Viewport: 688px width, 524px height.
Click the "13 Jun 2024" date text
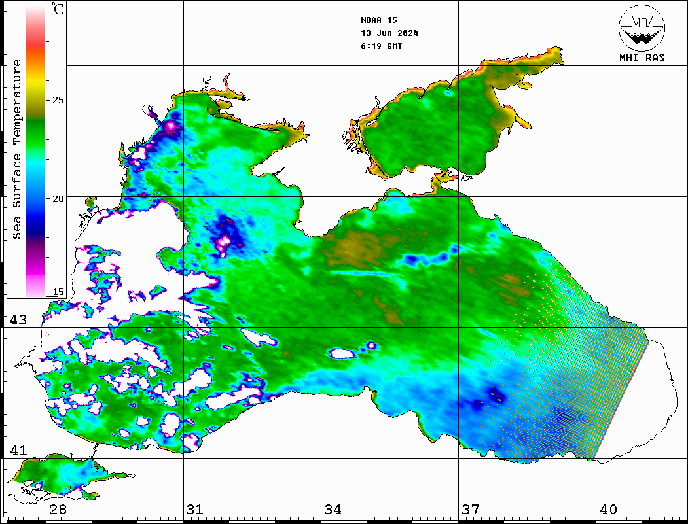coord(389,33)
